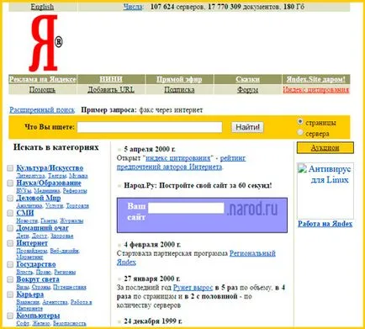The width and height of the screenshot is (365, 329).
Task: Check the Компьютеры category checkbox
Action: tap(10, 316)
